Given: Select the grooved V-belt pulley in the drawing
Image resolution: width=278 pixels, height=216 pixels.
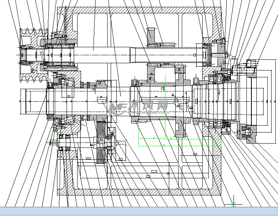Looking at the screenshot, I should [x=34, y=55].
